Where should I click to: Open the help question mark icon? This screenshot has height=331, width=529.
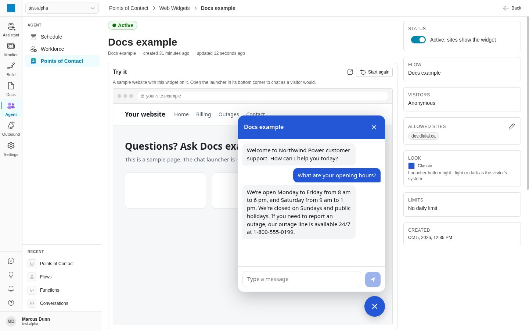tap(11, 303)
